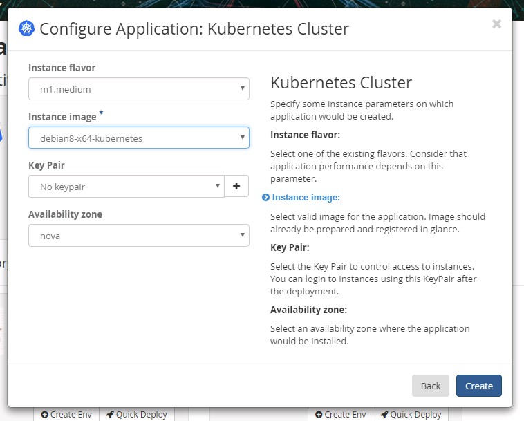Click the Availability zone field label
This screenshot has width=524, height=421.
[x=66, y=214]
